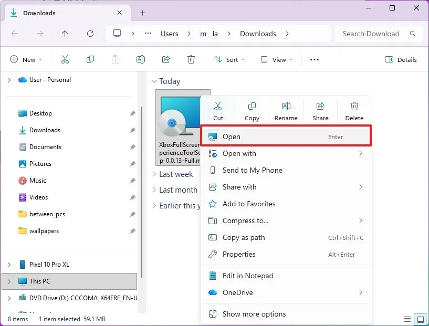Open the See more toolbar options

(x=315, y=60)
